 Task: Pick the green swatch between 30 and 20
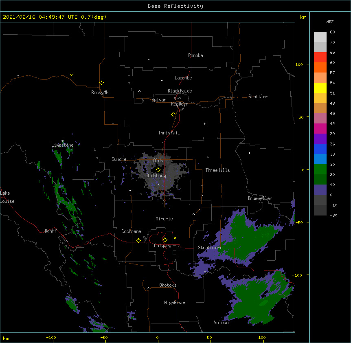tap(320, 169)
